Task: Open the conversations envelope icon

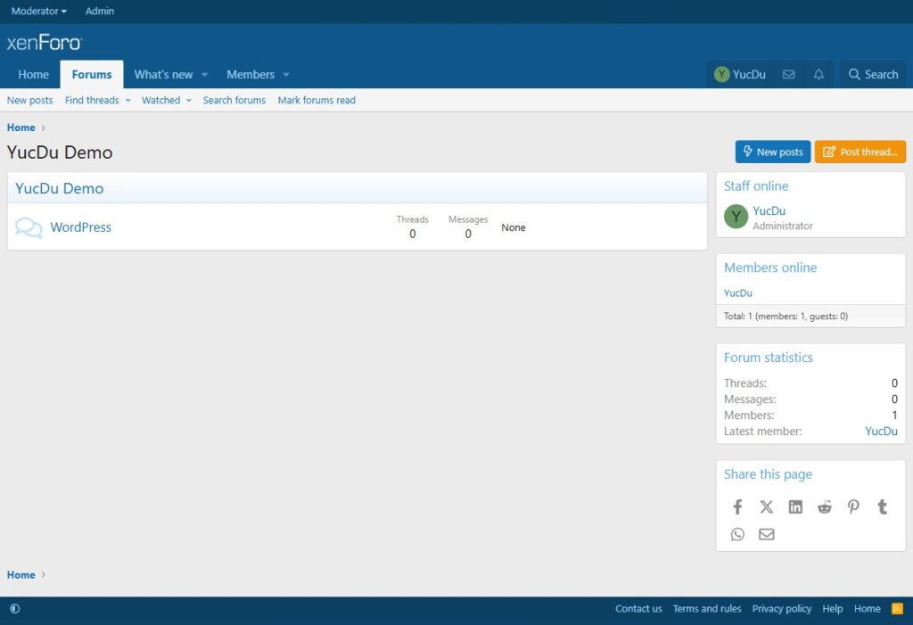Action: 788,75
